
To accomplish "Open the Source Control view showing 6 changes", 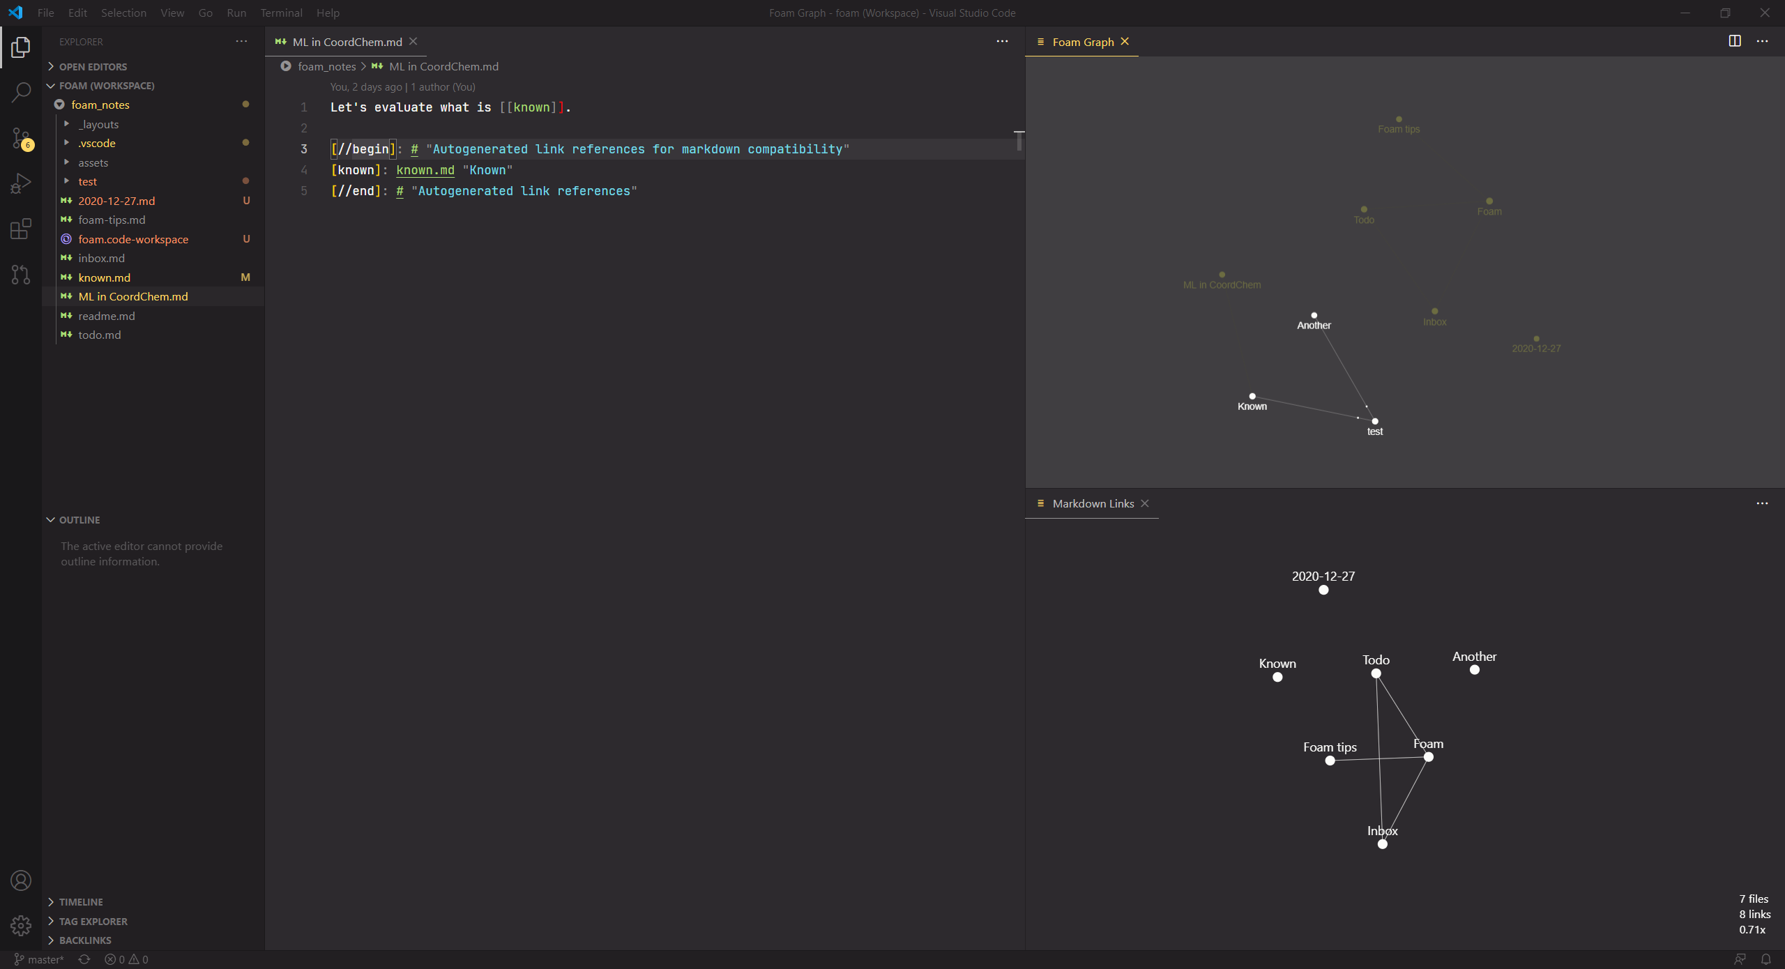I will (20, 137).
